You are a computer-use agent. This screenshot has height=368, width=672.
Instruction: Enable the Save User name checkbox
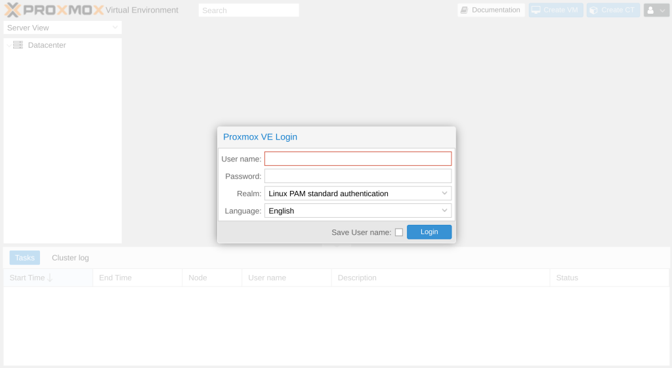click(x=399, y=232)
